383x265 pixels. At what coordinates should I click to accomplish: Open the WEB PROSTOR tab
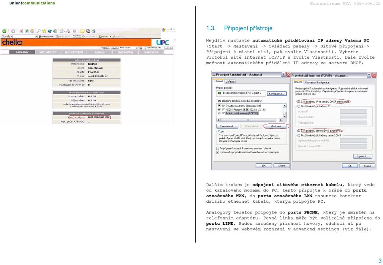[74, 52]
